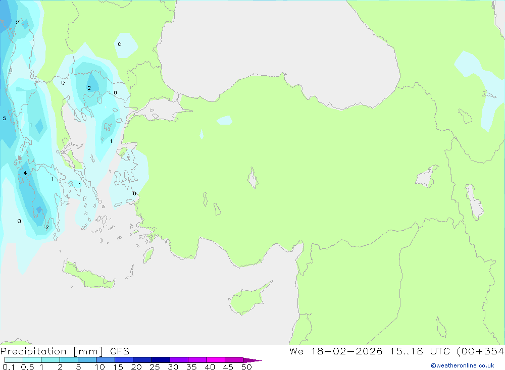
Task: Click the 'We 18-02-2026' date text
Action: point(336,351)
